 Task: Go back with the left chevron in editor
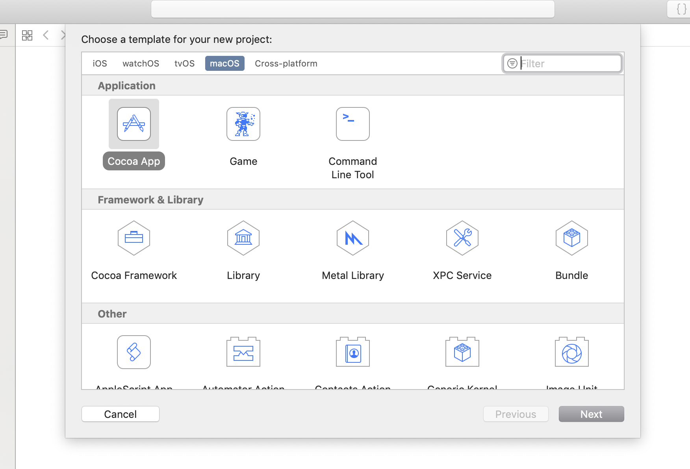(46, 35)
